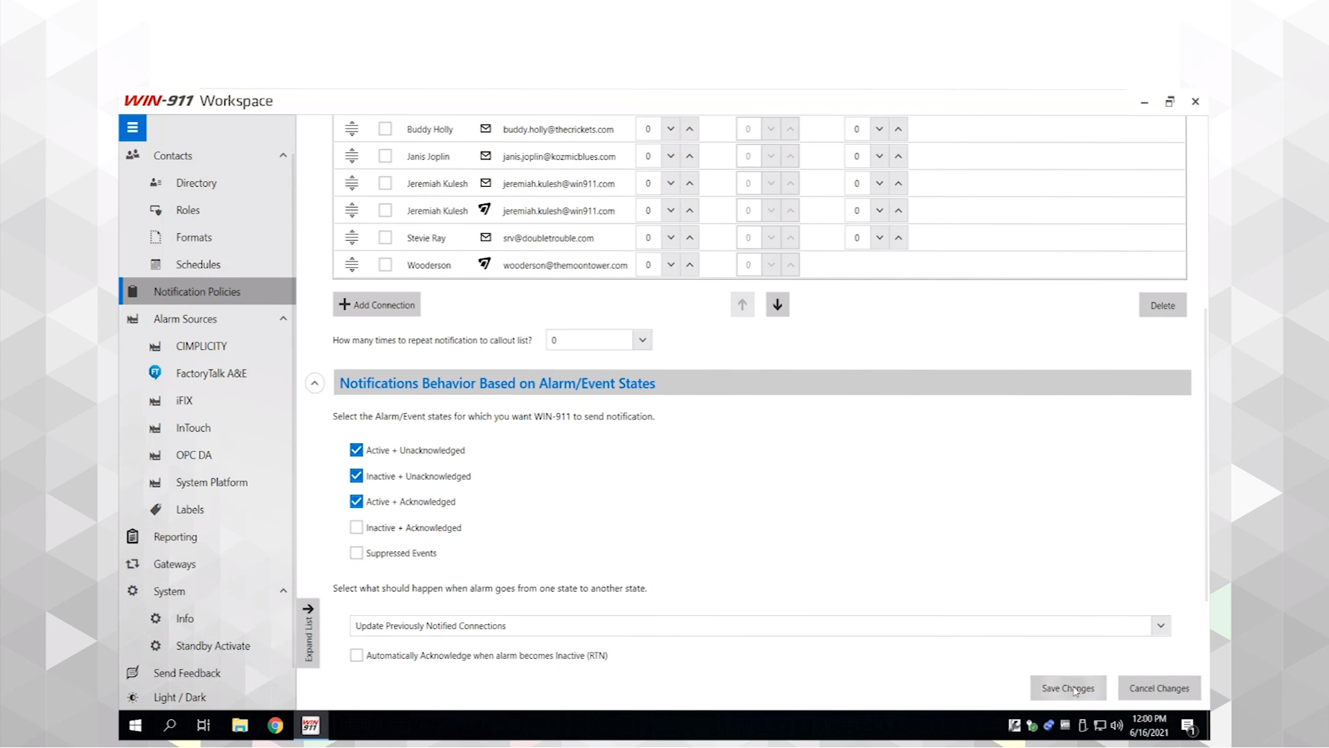Click the hamburger menu icon in sidebar

(132, 128)
